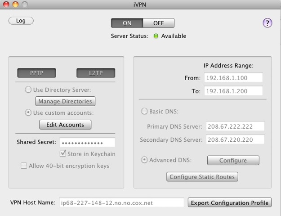This screenshot has height=216, width=281.
Task: Click the Available status text
Action: tap(174, 36)
